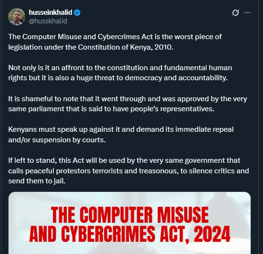The width and height of the screenshot is (263, 254).
Task: Click the husseinkhalid display name
Action: pyautogui.click(x=51, y=12)
